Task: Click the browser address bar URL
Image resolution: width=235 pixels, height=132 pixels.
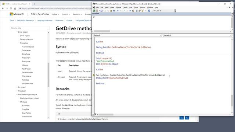Action: coord(57,8)
